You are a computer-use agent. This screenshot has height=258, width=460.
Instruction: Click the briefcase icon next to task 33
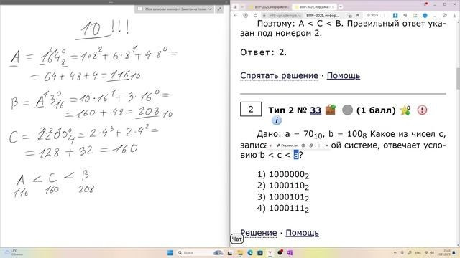click(x=331, y=110)
